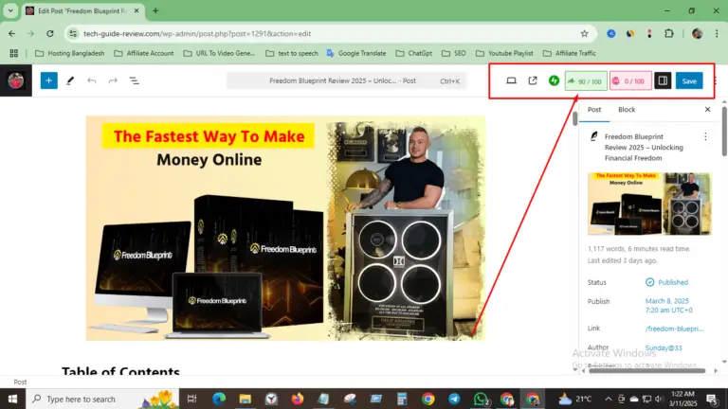Image resolution: width=728 pixels, height=409 pixels.
Task: Open Hosting Bangladesh bookmark folder
Action: [x=69, y=53]
